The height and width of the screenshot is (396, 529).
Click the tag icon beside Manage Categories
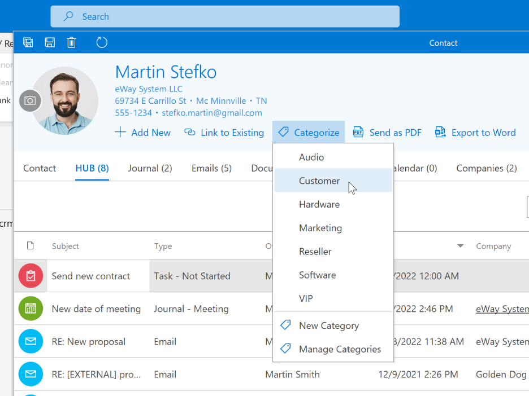[x=285, y=349]
